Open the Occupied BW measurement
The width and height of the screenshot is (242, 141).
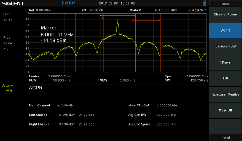click(225, 47)
